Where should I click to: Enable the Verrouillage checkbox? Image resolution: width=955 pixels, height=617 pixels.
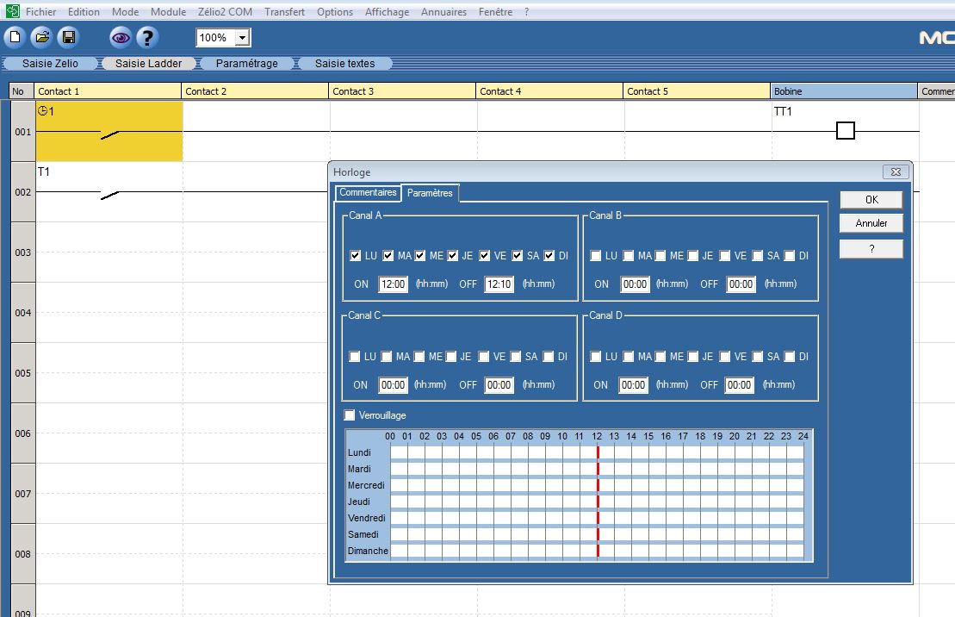(350, 415)
